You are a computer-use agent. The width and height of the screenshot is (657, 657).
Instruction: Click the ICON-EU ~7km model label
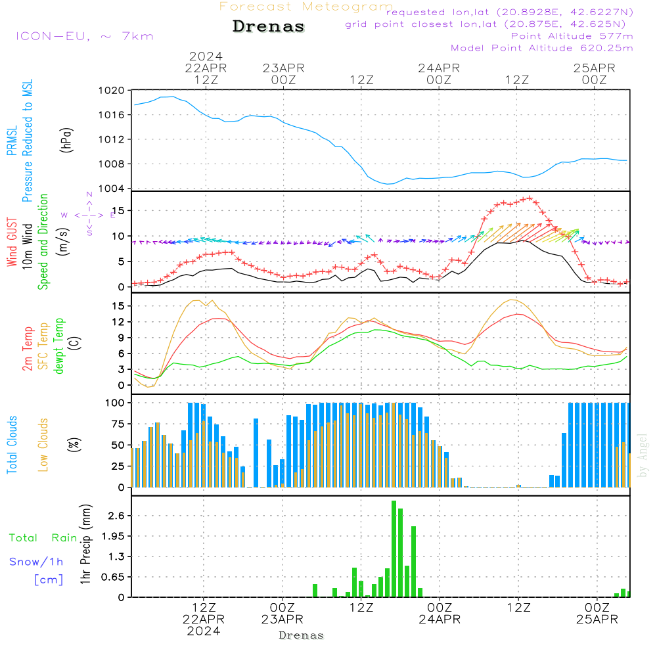point(84,36)
